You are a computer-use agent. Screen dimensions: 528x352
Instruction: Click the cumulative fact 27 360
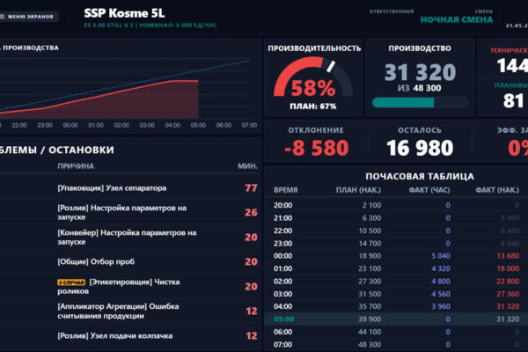508,294
